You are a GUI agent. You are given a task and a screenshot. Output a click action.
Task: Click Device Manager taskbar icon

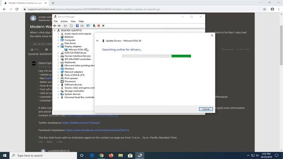[x=140, y=155]
